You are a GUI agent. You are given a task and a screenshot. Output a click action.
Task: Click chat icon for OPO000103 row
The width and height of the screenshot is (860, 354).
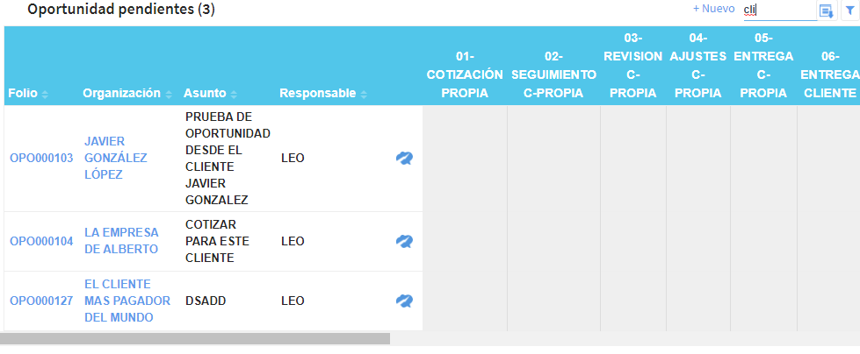point(404,158)
